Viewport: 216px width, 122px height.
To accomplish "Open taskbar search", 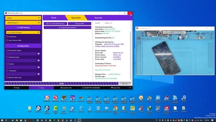I will point(6,120).
